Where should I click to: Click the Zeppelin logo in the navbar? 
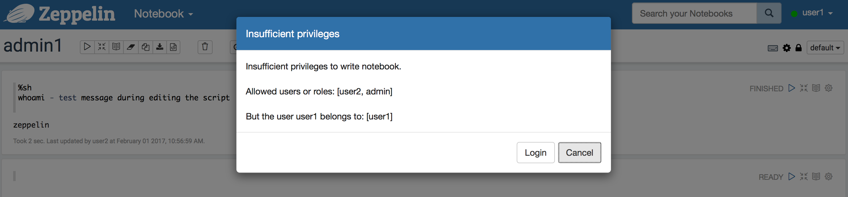[x=59, y=14]
